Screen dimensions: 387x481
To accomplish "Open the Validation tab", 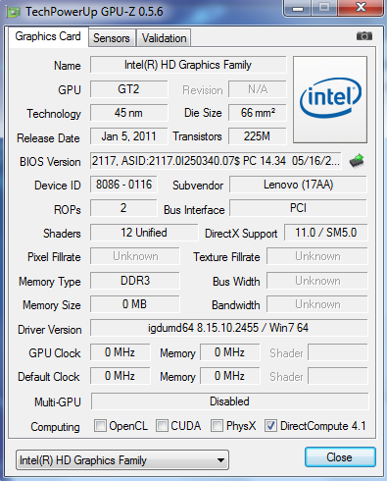I will (164, 38).
